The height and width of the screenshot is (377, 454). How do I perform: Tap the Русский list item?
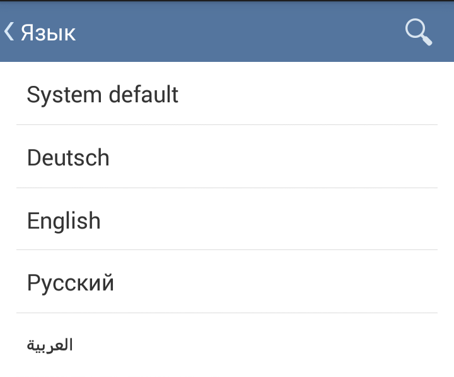click(x=227, y=283)
